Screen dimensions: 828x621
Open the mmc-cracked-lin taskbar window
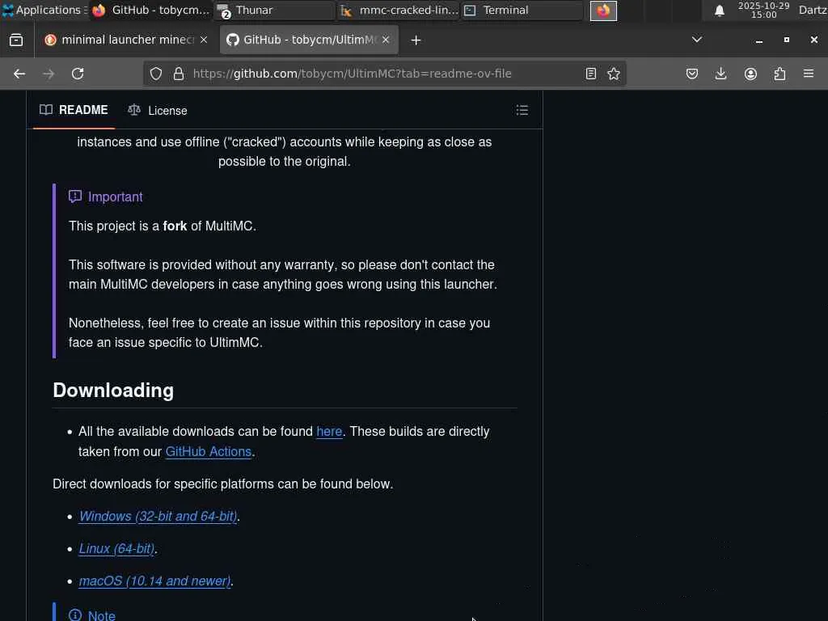coord(399,10)
